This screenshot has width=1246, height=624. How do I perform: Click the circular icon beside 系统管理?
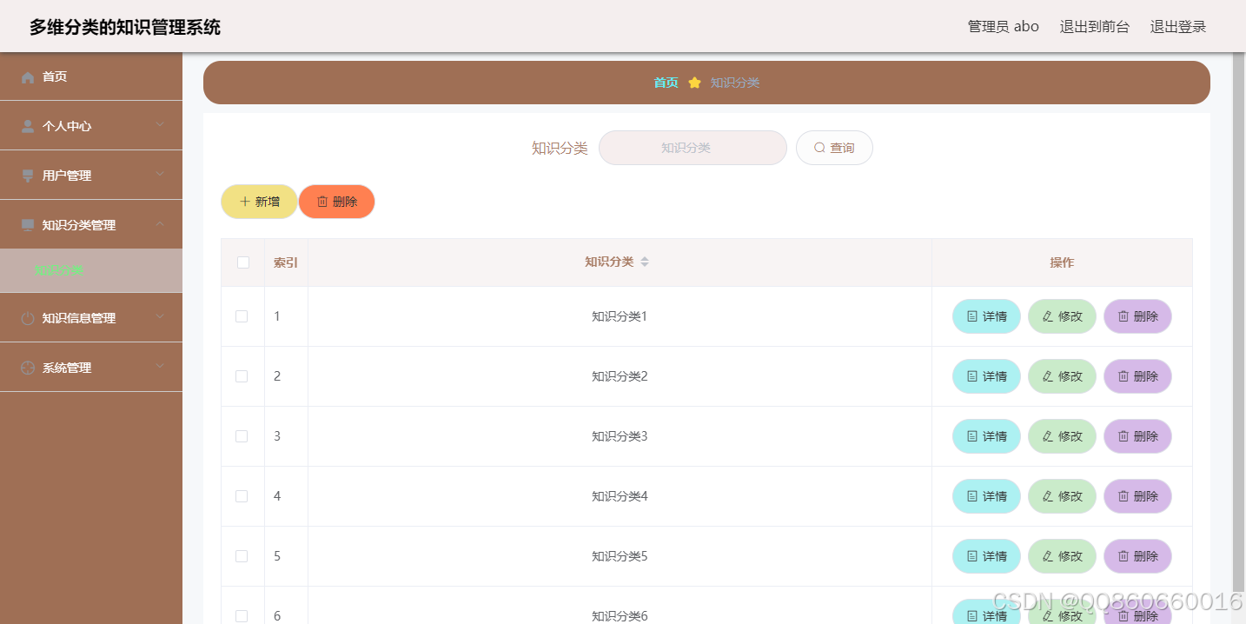[x=28, y=368]
